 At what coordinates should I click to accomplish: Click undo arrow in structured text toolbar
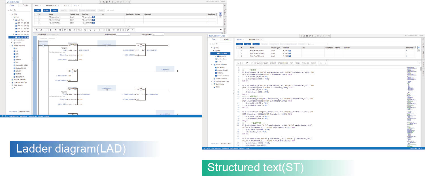coord(238,63)
